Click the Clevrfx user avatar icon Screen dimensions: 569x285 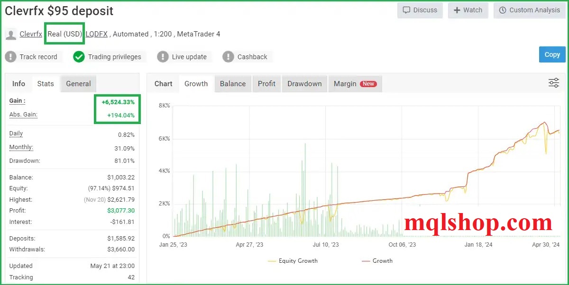point(10,34)
